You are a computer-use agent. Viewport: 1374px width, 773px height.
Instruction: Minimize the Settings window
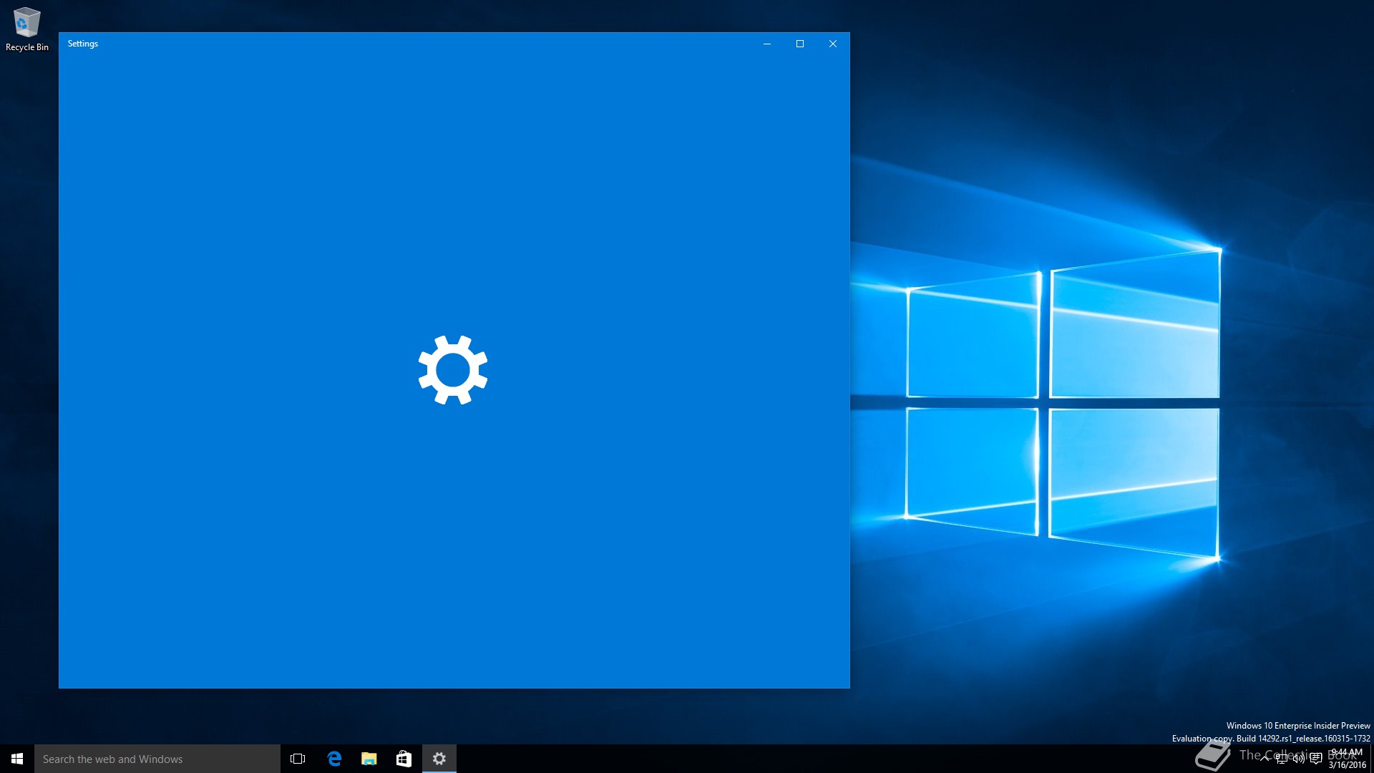coord(767,44)
